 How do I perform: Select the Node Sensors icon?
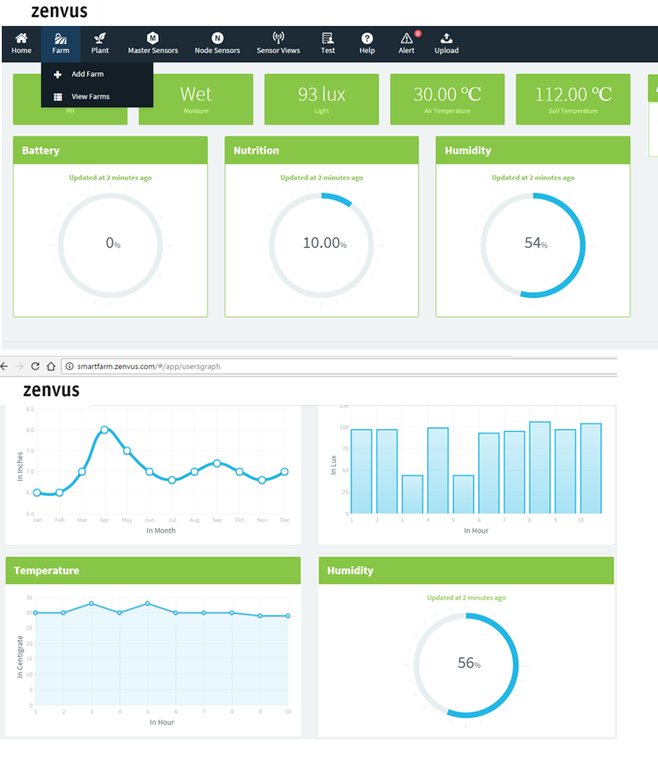[x=218, y=38]
